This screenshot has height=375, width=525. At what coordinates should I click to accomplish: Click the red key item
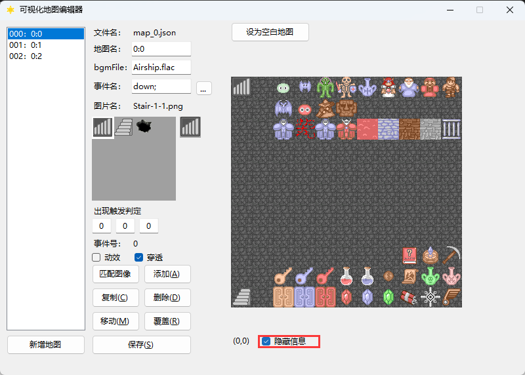[325, 276]
